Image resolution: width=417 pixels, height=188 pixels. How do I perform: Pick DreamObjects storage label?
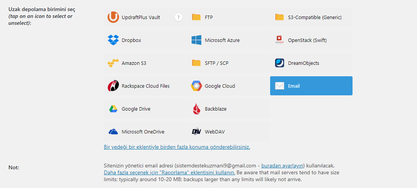pos(304,63)
